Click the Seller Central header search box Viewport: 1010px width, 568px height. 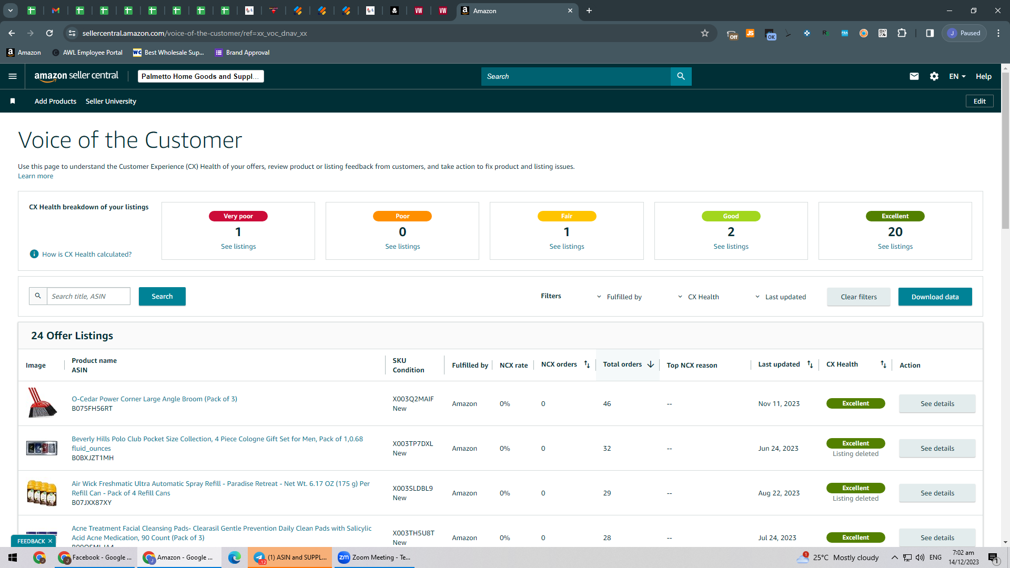pos(576,76)
